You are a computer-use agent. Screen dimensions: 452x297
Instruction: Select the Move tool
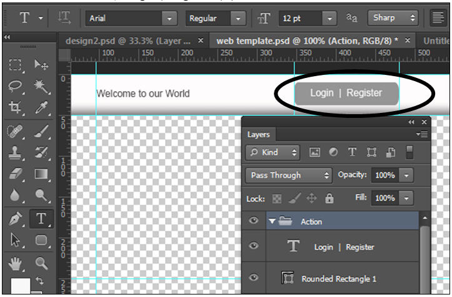(41, 65)
